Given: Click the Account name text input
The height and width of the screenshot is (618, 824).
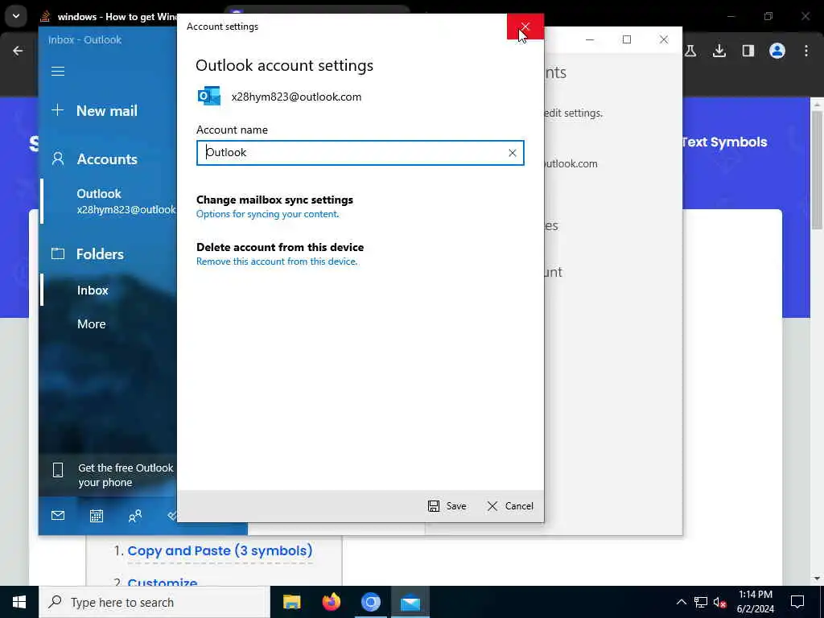Looking at the screenshot, I should coord(360,153).
